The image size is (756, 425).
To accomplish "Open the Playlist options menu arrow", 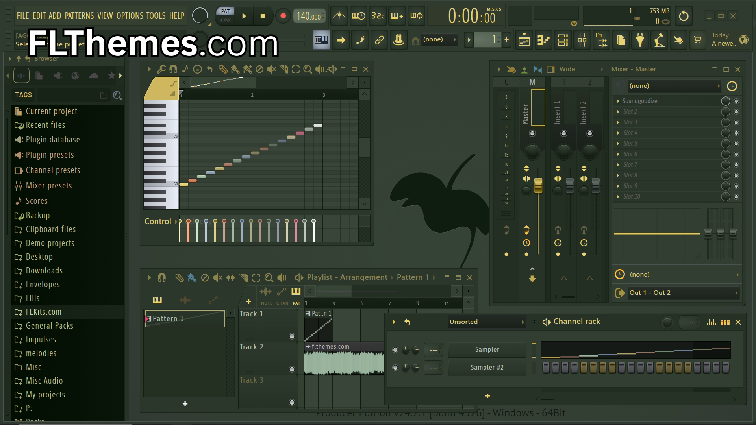I will point(149,278).
